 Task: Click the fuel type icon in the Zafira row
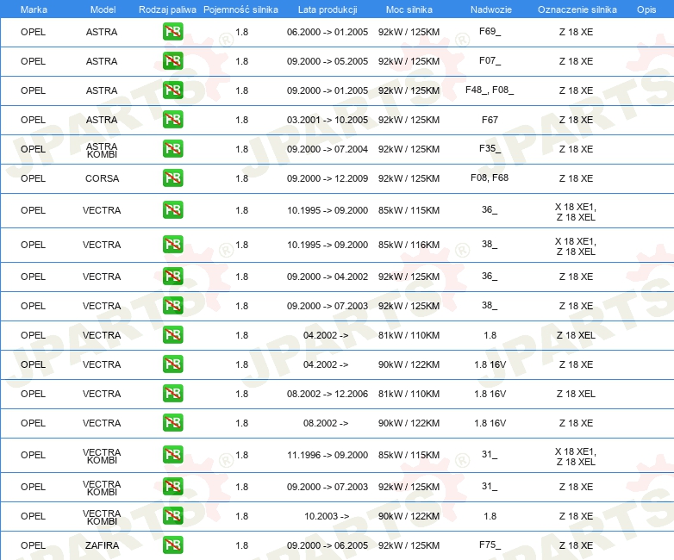(172, 545)
